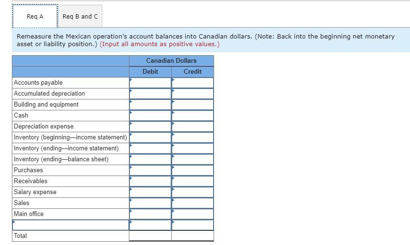Click the Sales credit input
Viewport: 410px width, 245px height.
pos(193,204)
